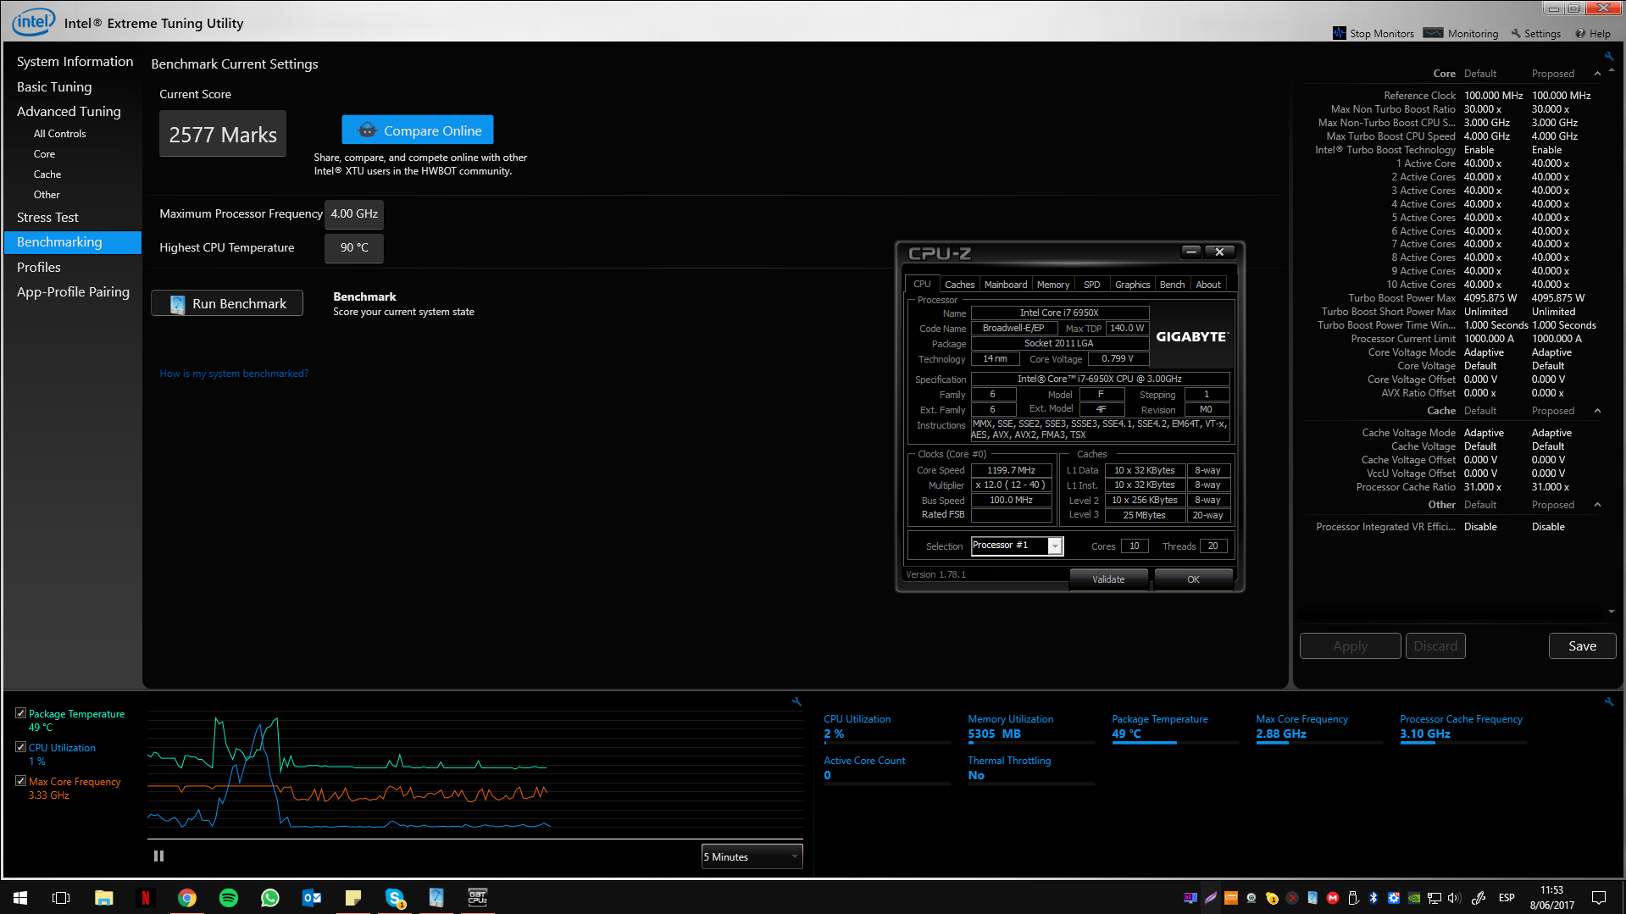Open Sticky Notes from the taskbar
The image size is (1626, 914).
point(353,897)
